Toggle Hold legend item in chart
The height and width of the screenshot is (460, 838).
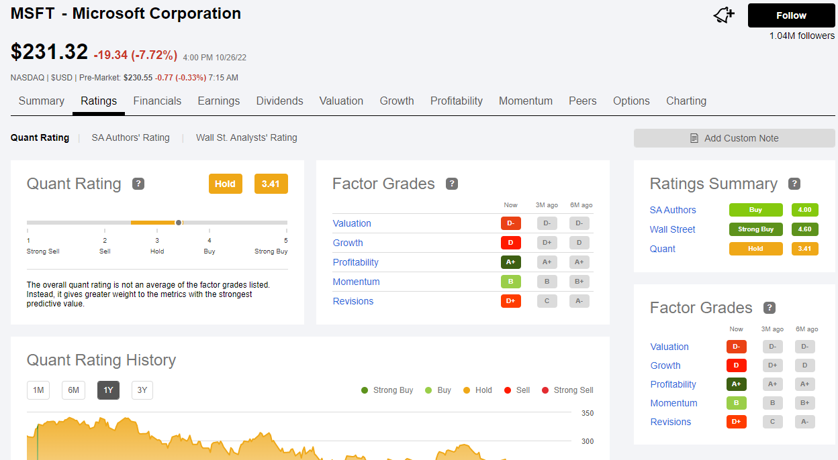[x=477, y=390]
